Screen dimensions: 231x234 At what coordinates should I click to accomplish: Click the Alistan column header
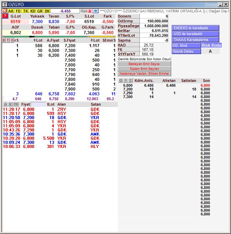click(x=169, y=81)
